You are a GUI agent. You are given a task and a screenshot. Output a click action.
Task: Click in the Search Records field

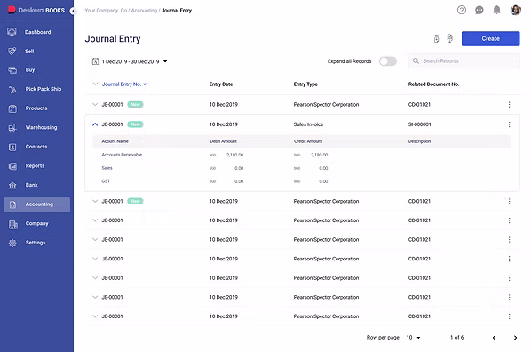(464, 61)
